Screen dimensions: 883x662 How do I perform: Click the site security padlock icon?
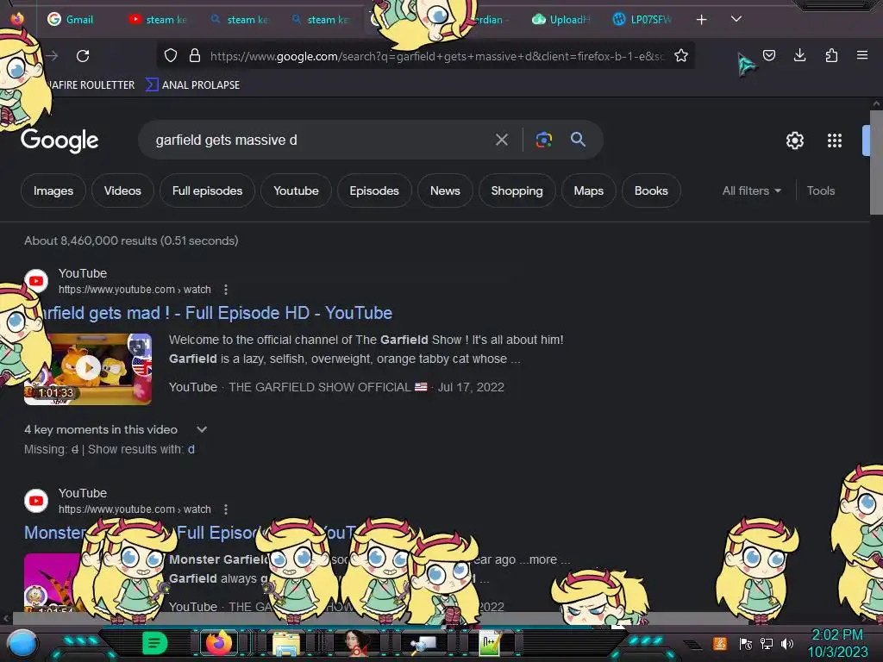pyautogui.click(x=195, y=56)
